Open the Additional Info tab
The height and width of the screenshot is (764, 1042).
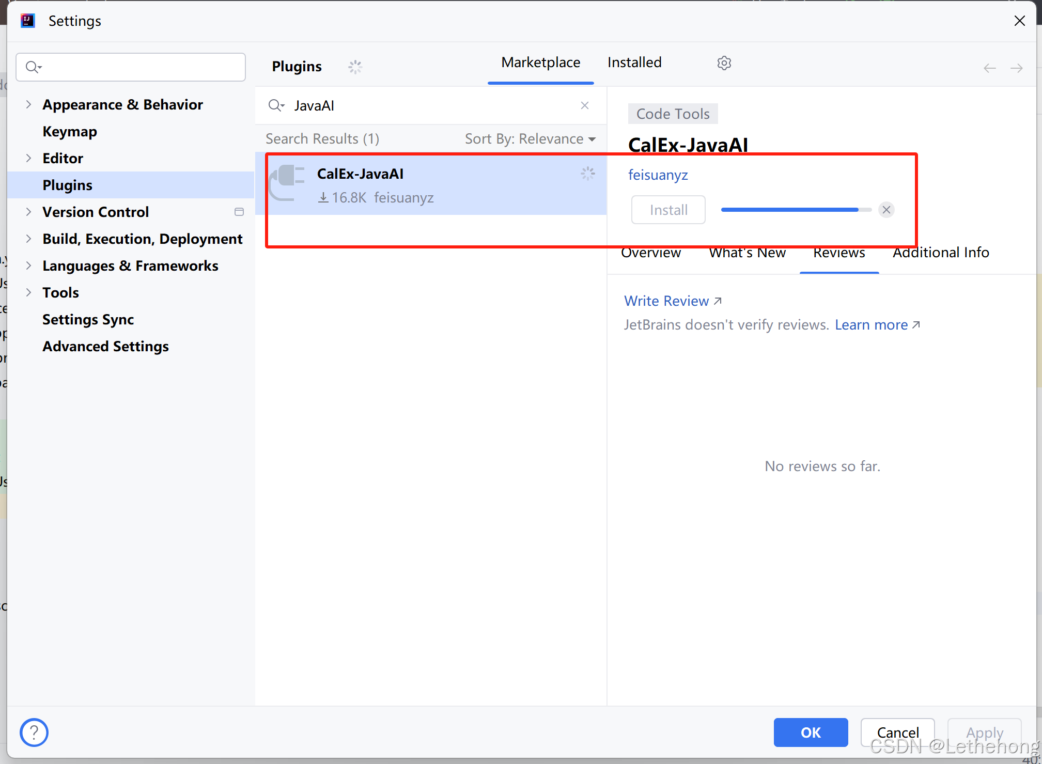pyautogui.click(x=941, y=253)
